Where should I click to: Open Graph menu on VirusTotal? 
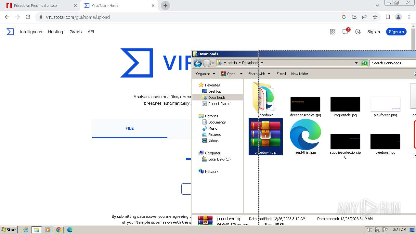tap(75, 32)
